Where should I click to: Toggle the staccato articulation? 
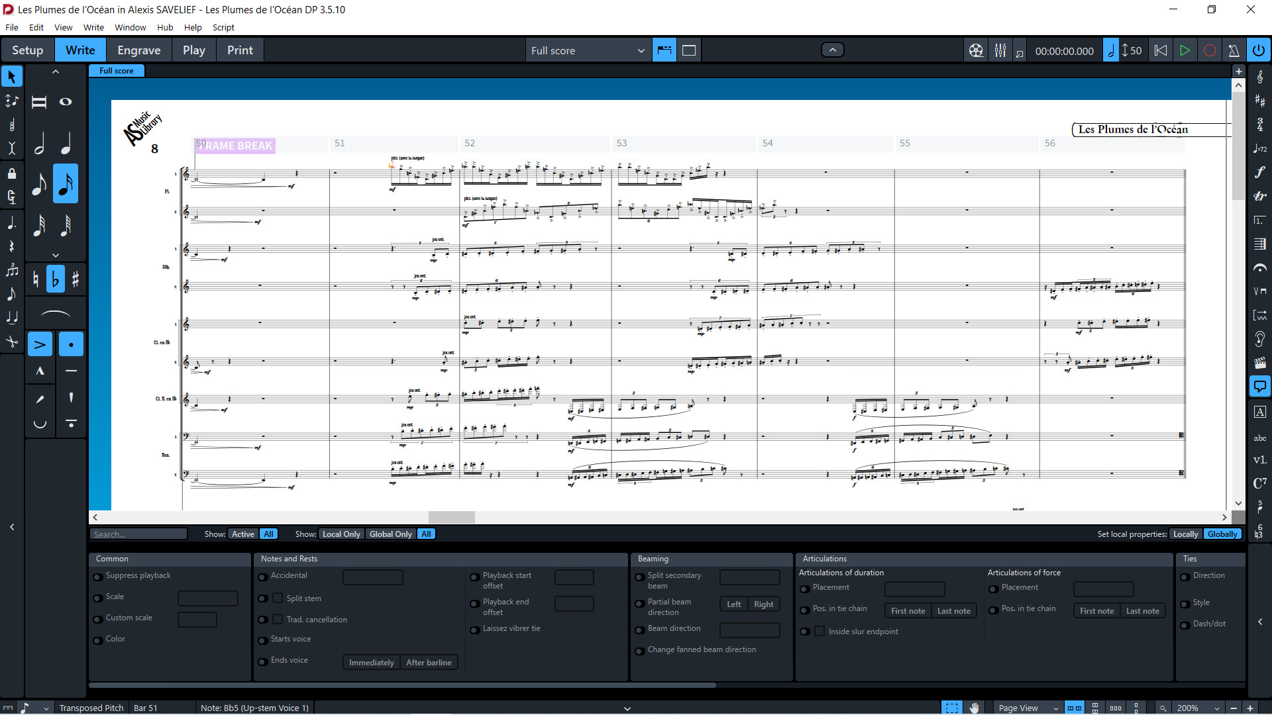click(71, 344)
